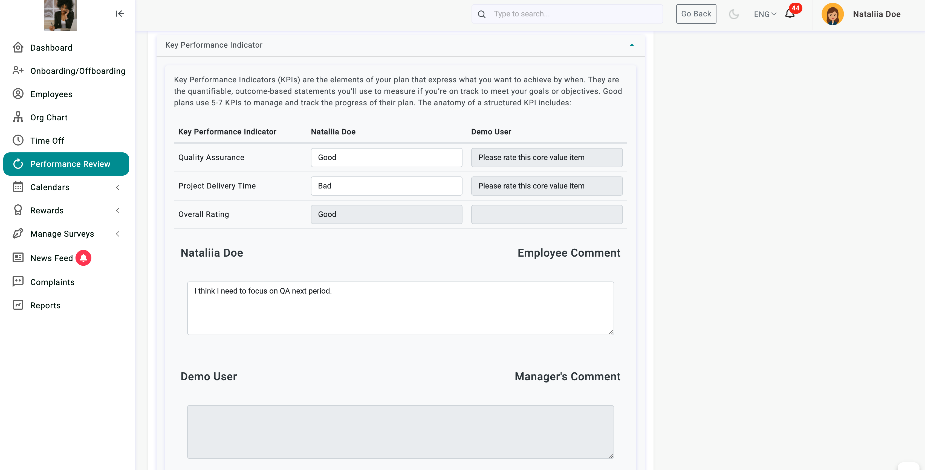Click the Key Performance Indicator panel header
Screen dimensions: 925x470
click(x=400, y=45)
